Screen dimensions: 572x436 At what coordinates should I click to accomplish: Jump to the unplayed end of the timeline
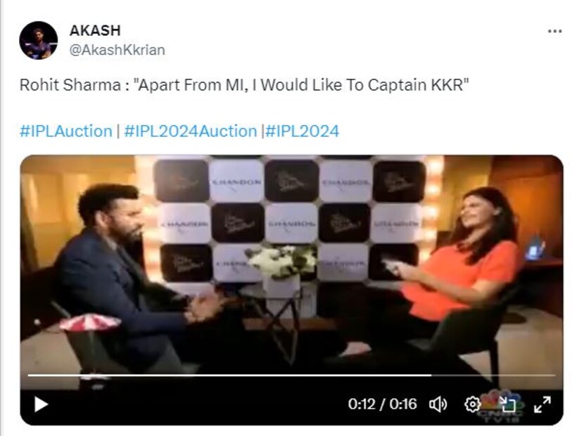[493, 375]
